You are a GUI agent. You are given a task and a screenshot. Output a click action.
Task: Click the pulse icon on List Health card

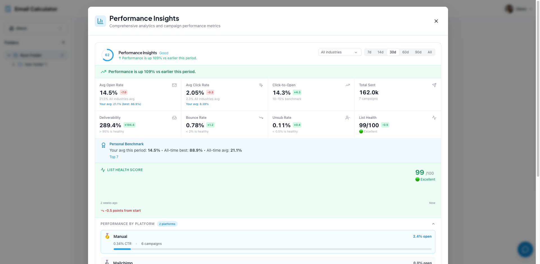click(434, 118)
